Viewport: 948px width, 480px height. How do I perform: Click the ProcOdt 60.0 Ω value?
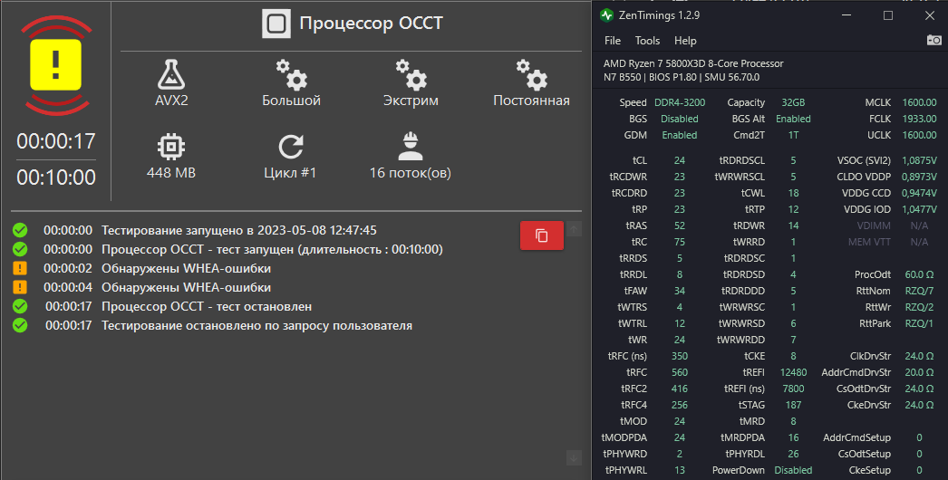point(920,274)
